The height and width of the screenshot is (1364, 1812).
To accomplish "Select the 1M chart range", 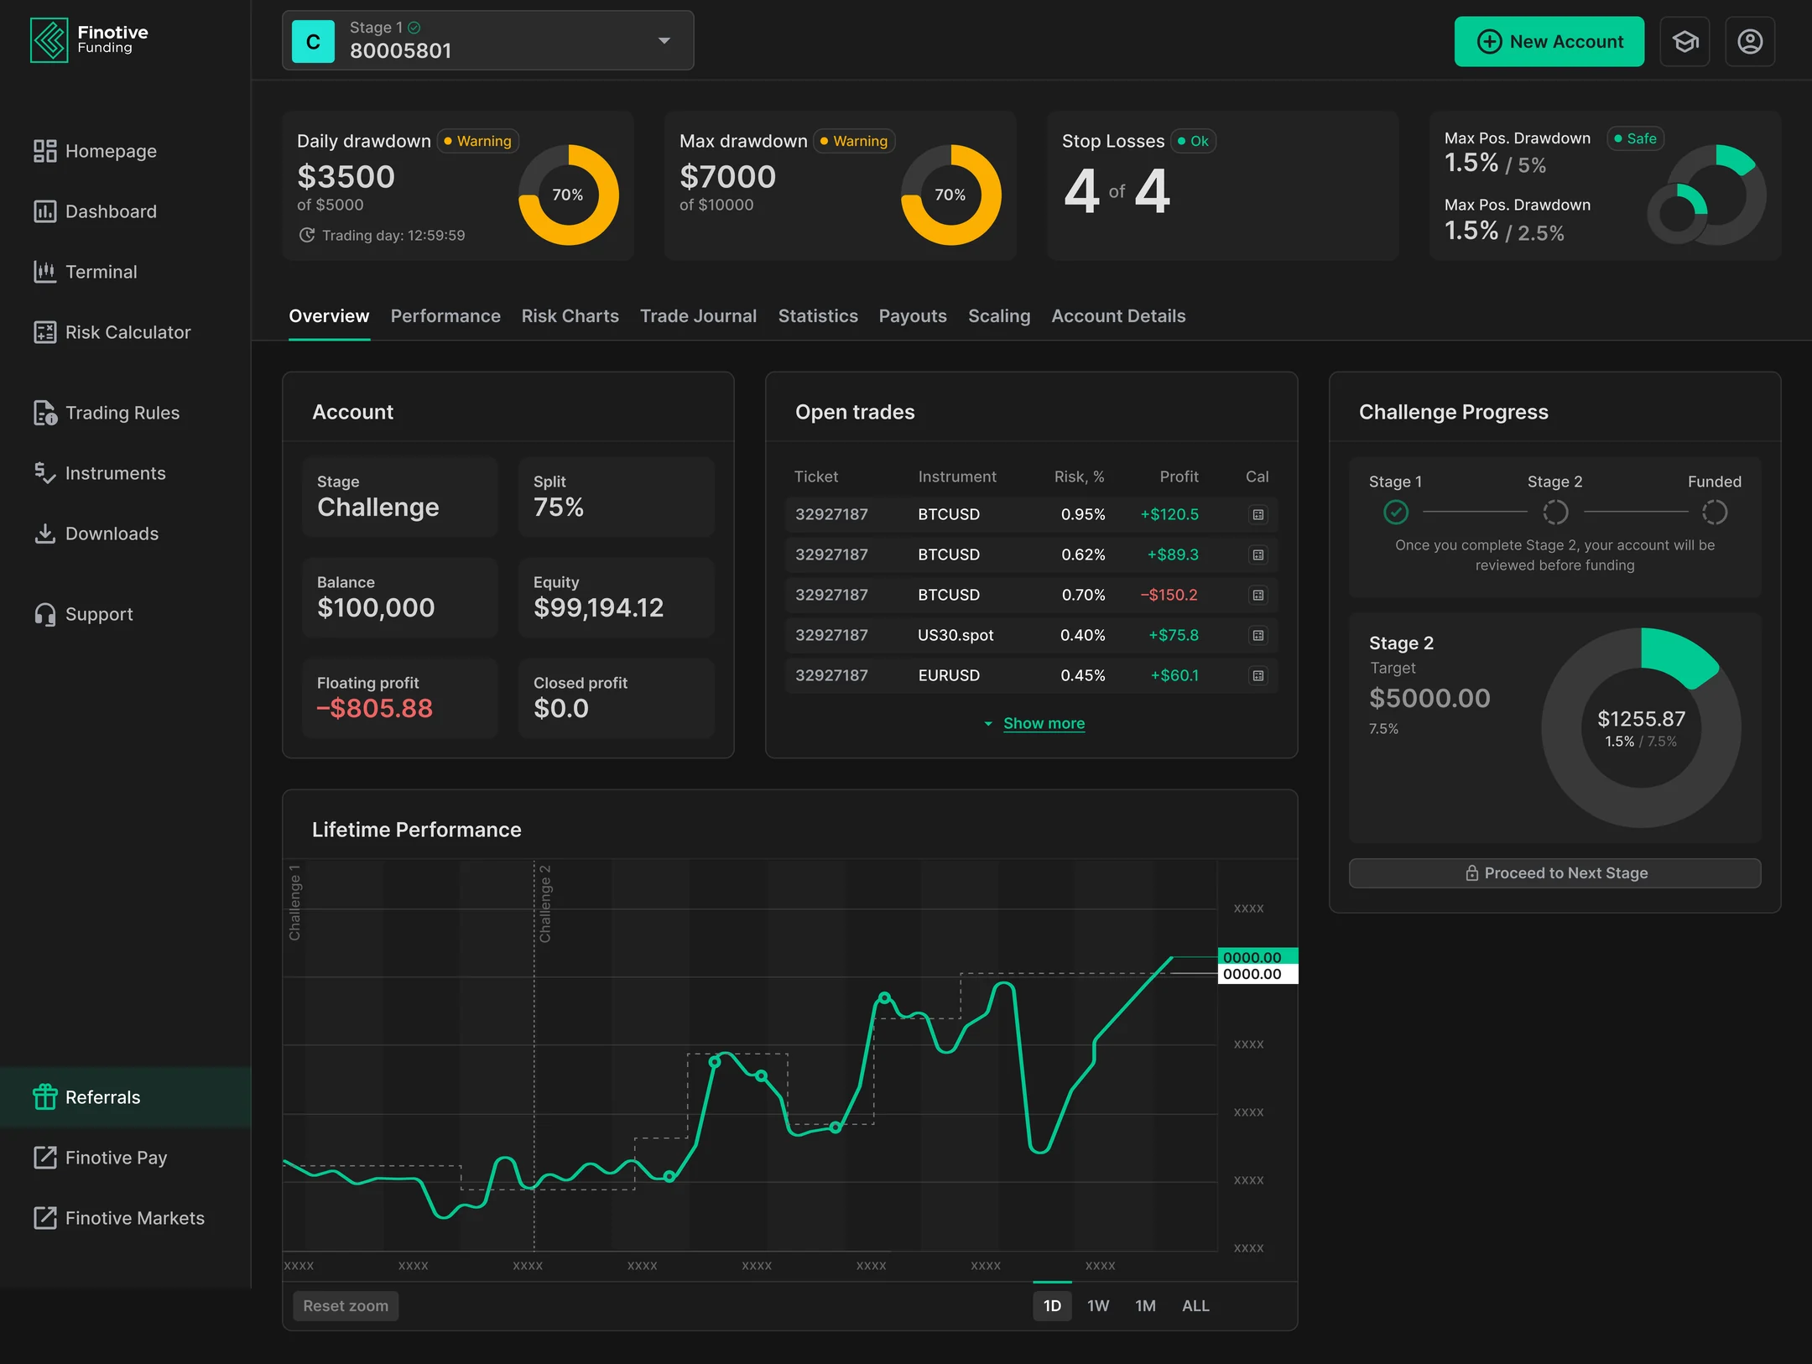I will [1145, 1306].
